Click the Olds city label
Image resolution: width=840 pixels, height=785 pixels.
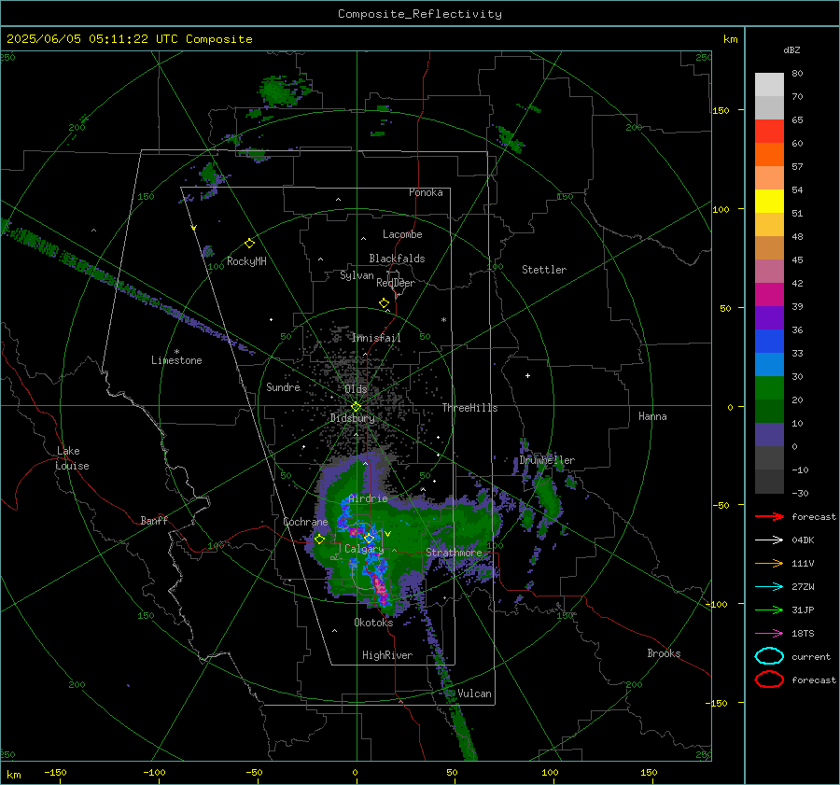pyautogui.click(x=356, y=389)
